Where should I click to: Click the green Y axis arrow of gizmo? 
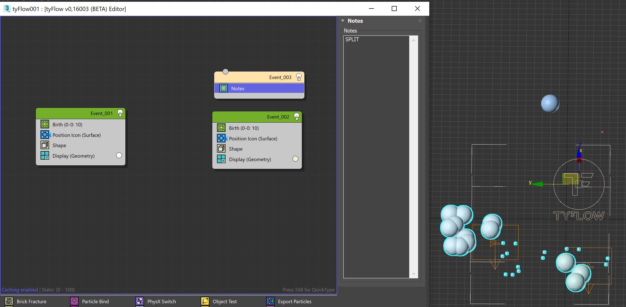[x=537, y=184]
